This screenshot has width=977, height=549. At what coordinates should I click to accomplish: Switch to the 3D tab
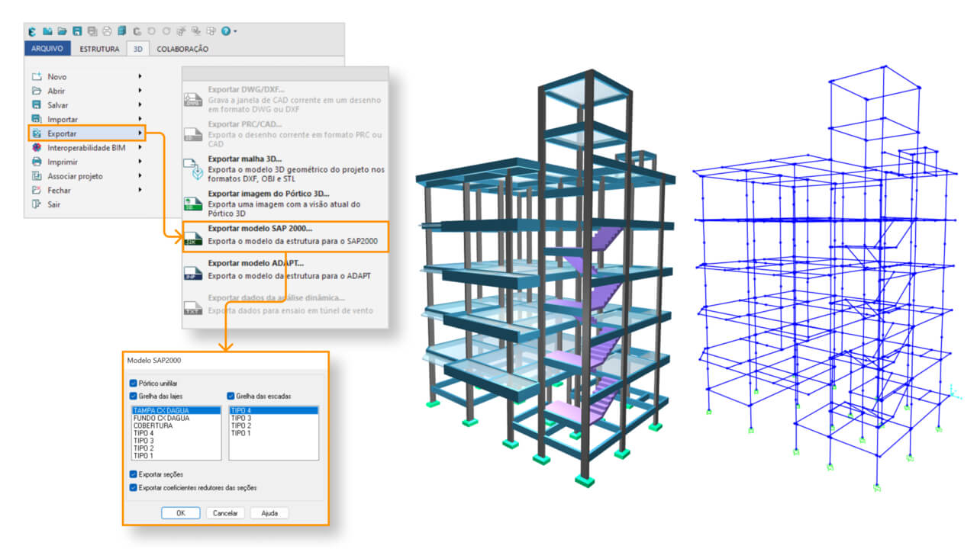coord(138,49)
